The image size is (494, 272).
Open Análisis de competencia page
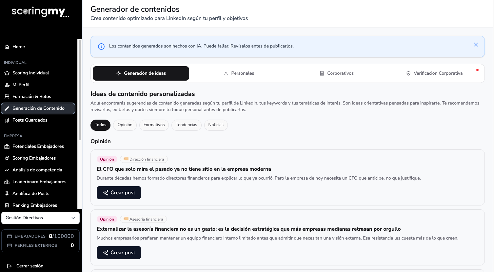tap(39, 170)
